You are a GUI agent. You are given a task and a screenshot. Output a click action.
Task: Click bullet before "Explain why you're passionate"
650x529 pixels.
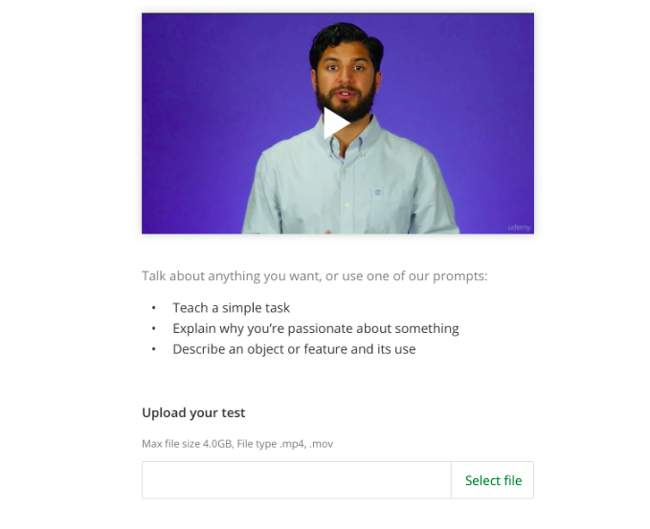[x=154, y=328]
